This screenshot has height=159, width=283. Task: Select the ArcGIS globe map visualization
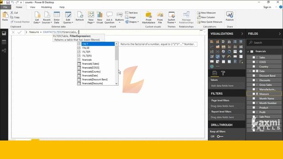[x=212, y=67]
